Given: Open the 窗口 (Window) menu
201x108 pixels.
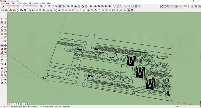Looking at the screenshot, I should pos(36,3).
